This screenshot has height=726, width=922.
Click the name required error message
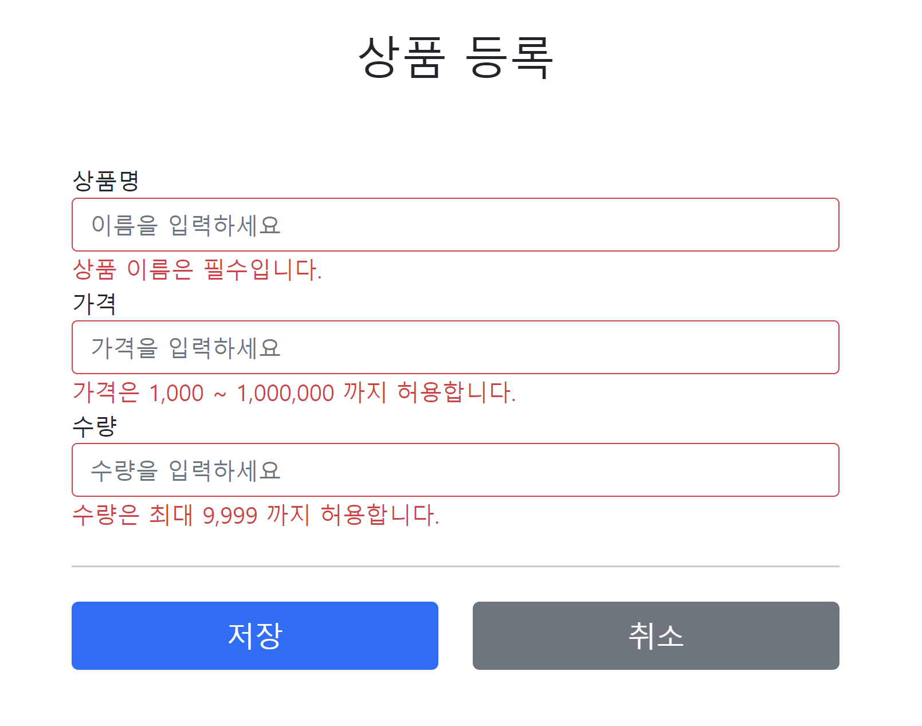pyautogui.click(x=198, y=269)
